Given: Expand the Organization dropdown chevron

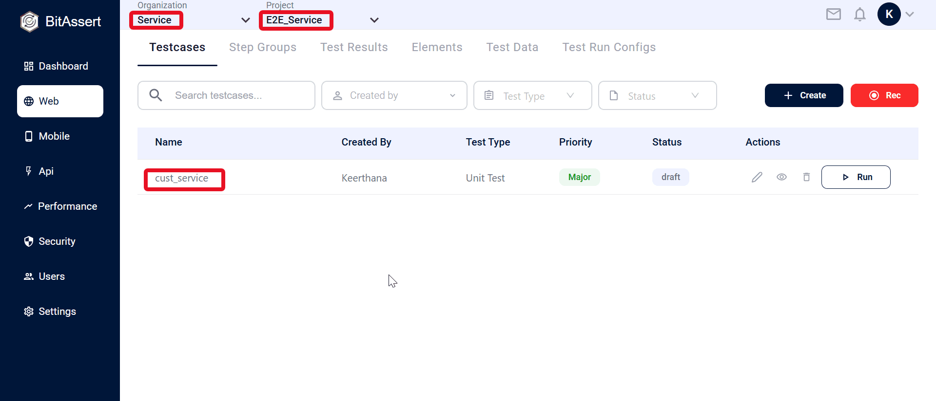Looking at the screenshot, I should tap(246, 20).
